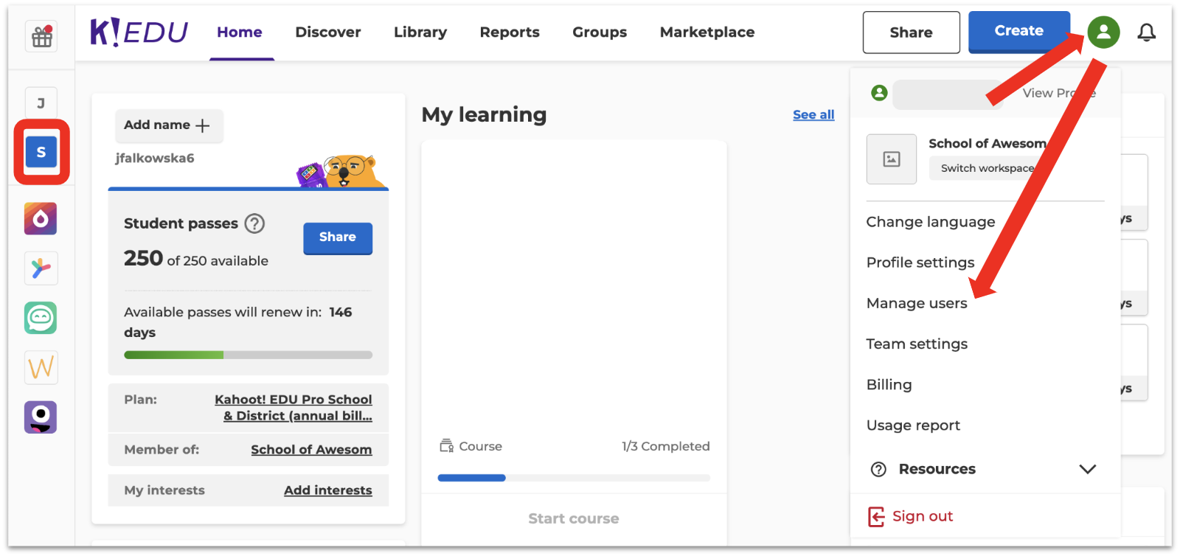Screen dimensions: 1180x556
Task: Open the colorful pinwheel app icon
Action: [x=41, y=268]
